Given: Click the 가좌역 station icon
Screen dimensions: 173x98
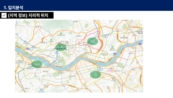Looking at the screenshot, I should (33, 46).
